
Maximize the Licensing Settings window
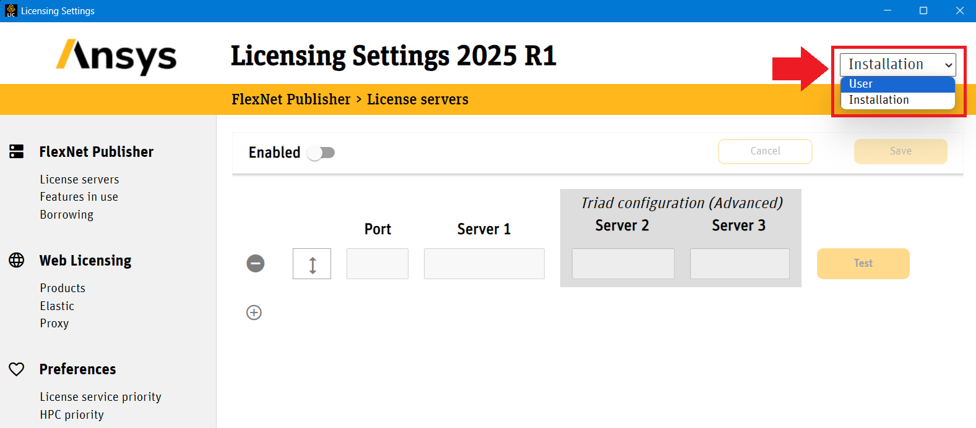pos(923,10)
